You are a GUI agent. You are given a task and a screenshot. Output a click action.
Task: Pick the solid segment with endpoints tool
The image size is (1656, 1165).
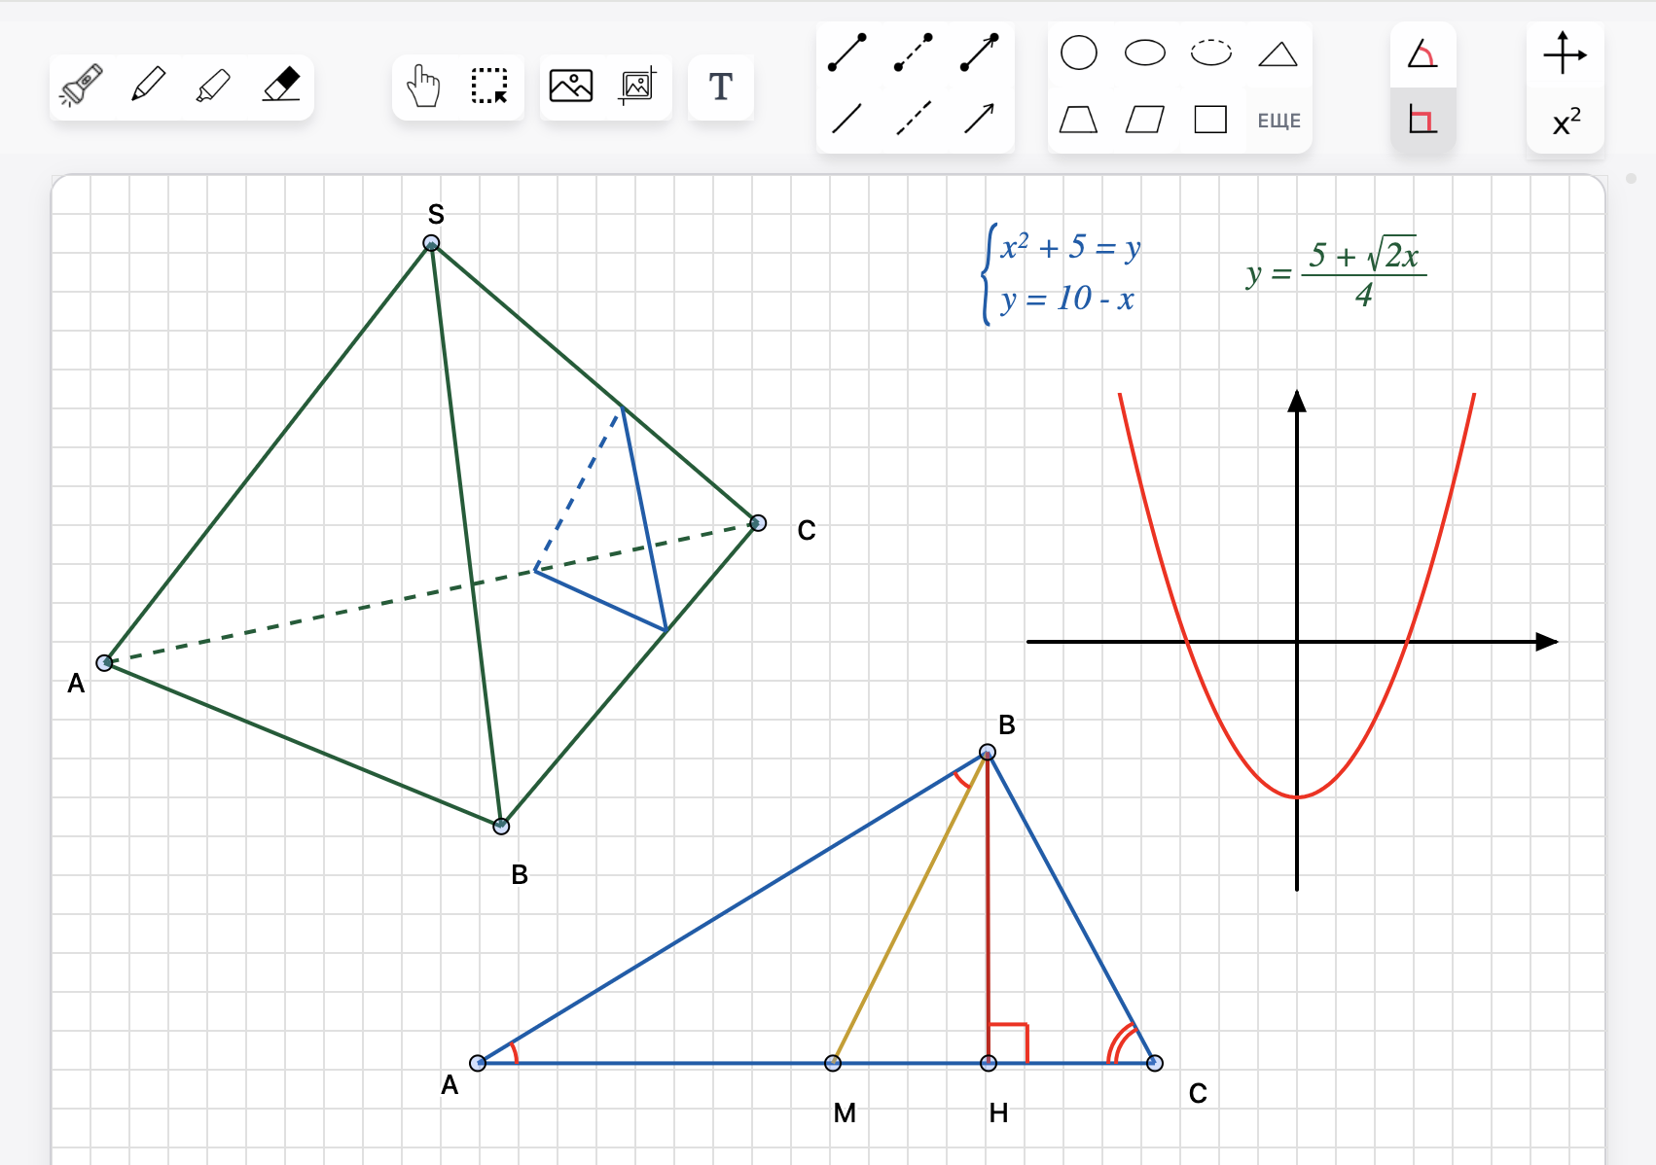tap(847, 53)
